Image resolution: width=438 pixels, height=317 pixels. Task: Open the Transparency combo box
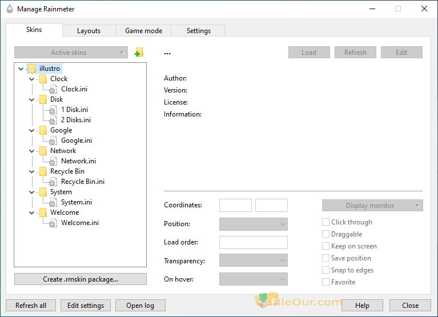click(254, 260)
